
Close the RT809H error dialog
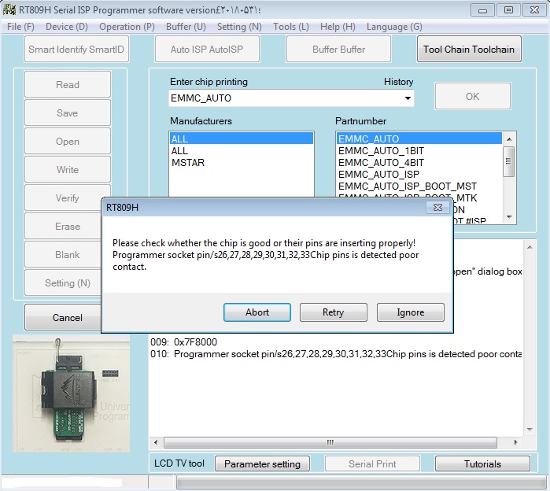click(x=437, y=207)
